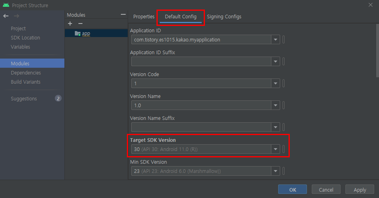Click the Min SDK Version field value
The height and width of the screenshot is (198, 379).
(x=201, y=171)
